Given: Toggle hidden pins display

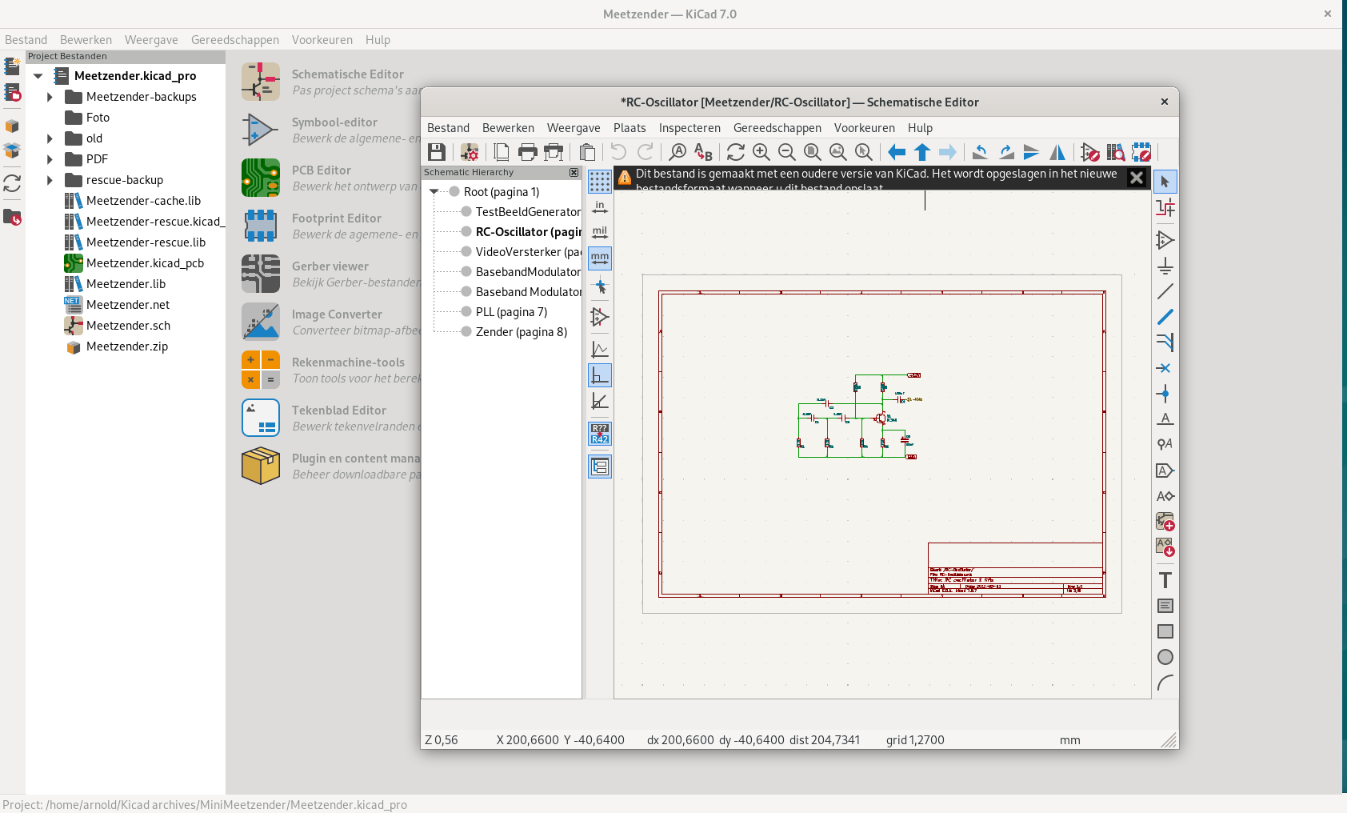Looking at the screenshot, I should pos(600,317).
